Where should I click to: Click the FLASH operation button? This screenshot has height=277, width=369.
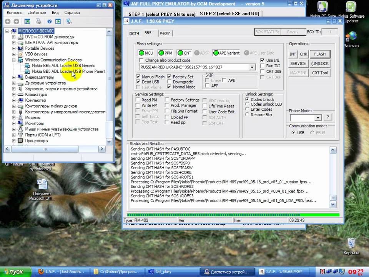(320, 54)
